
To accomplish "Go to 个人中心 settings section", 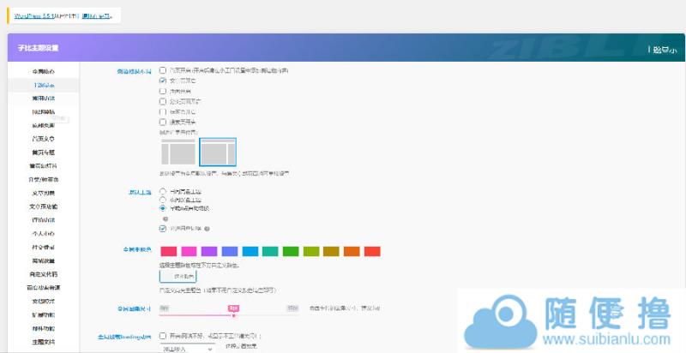I will tap(43, 233).
